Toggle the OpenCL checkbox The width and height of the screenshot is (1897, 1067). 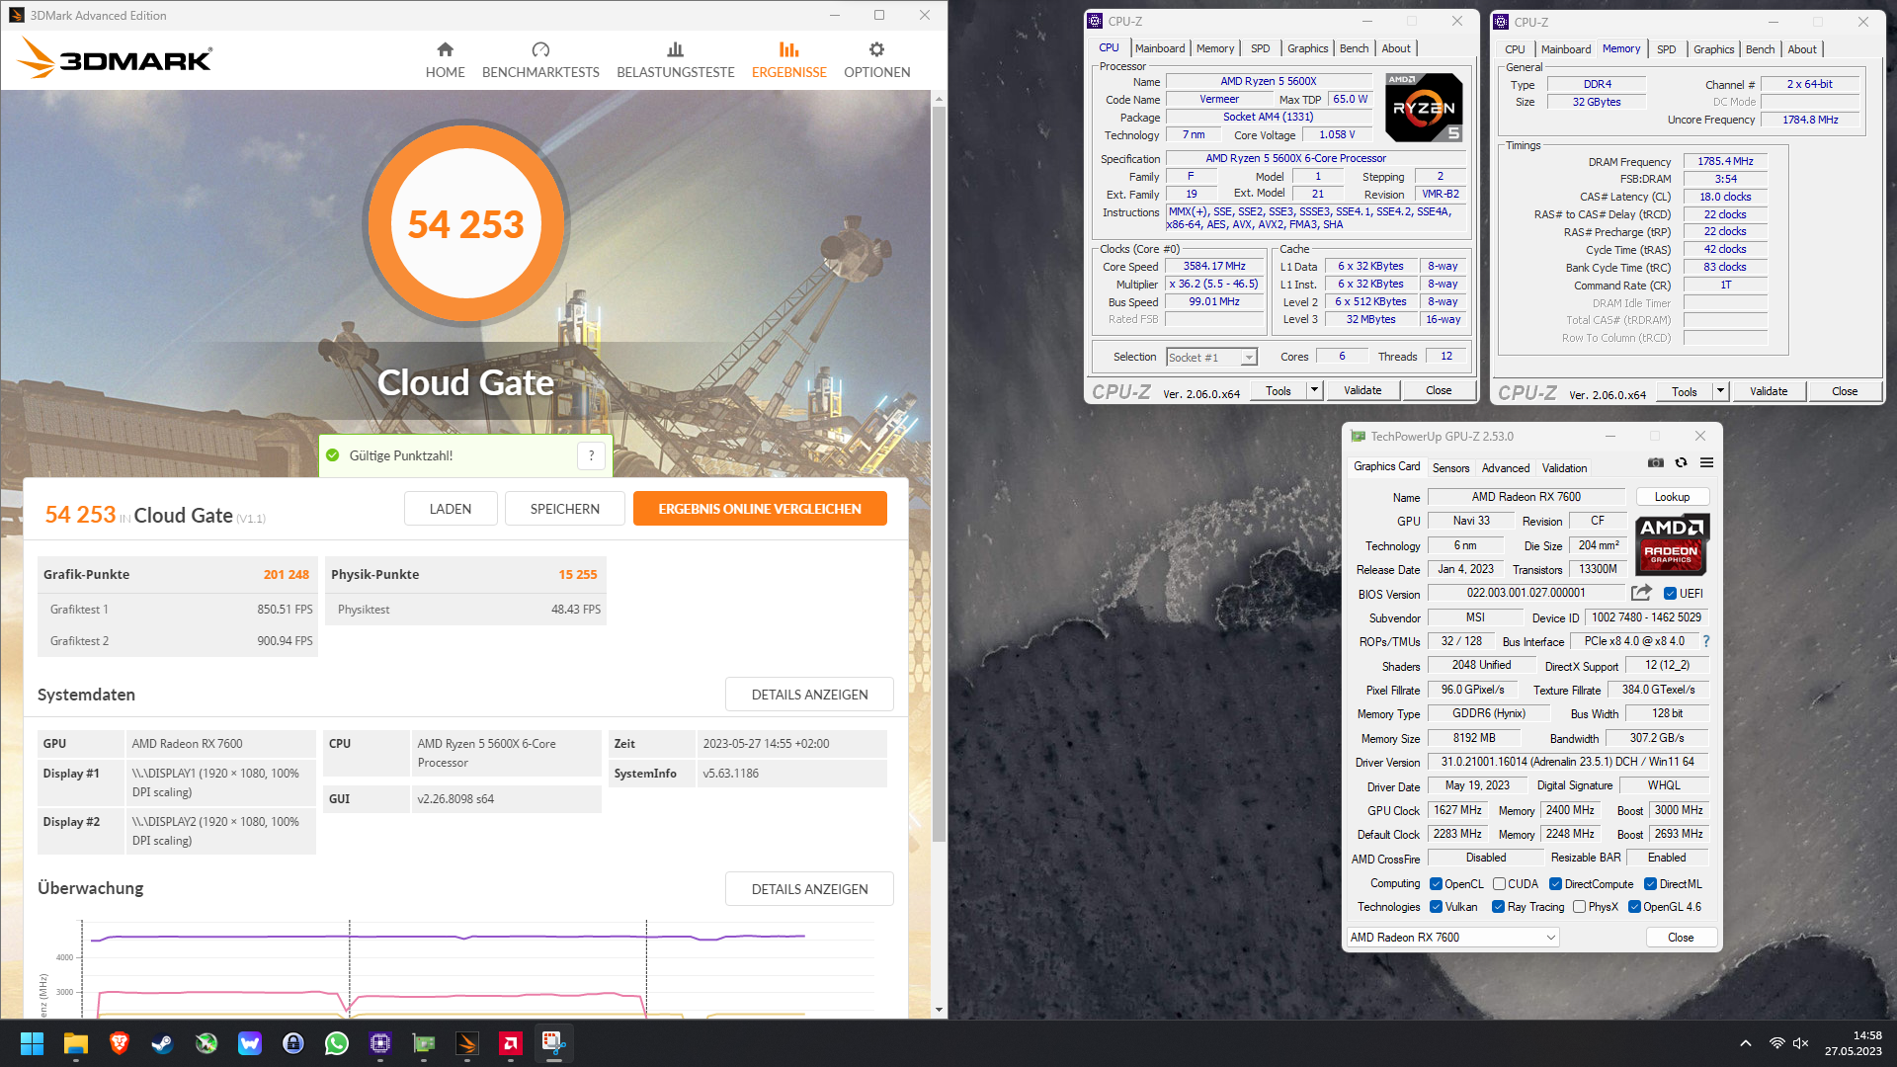(1436, 884)
